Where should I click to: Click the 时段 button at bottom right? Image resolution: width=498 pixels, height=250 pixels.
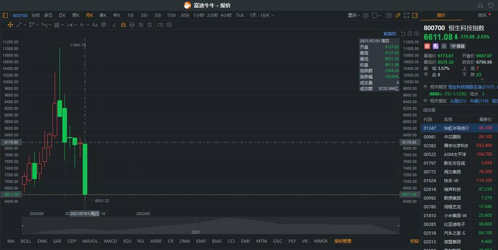pyautogui.click(x=414, y=241)
